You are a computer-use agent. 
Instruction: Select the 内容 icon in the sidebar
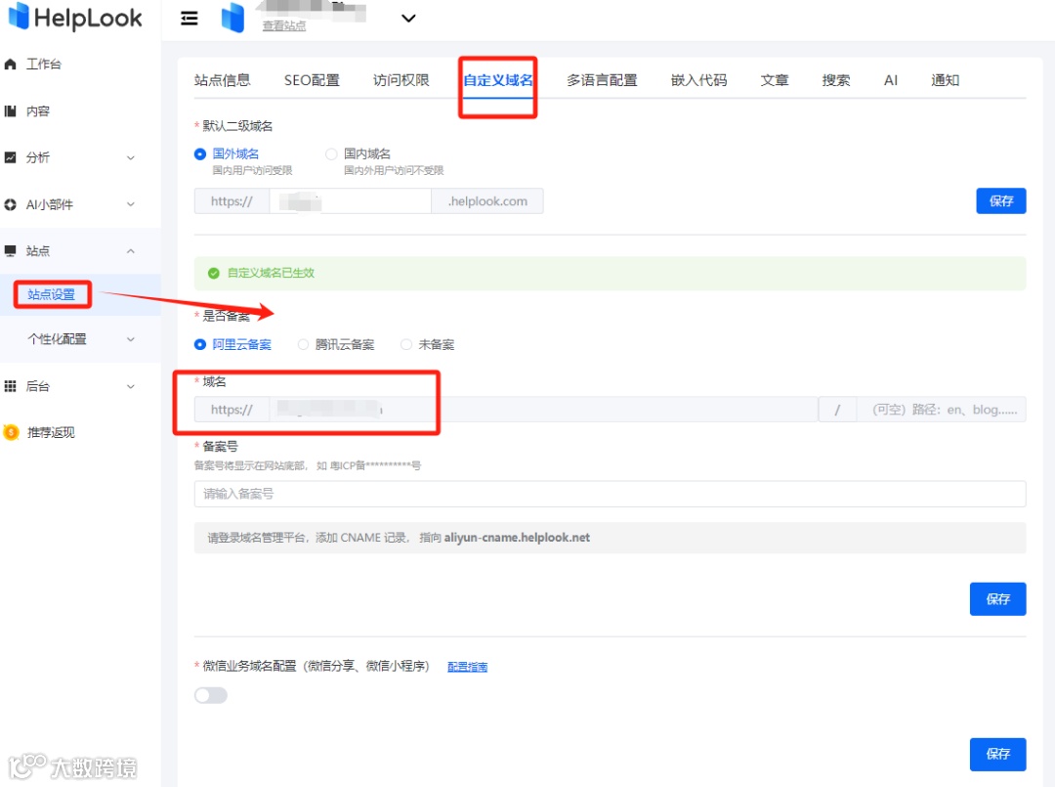pyautogui.click(x=12, y=110)
